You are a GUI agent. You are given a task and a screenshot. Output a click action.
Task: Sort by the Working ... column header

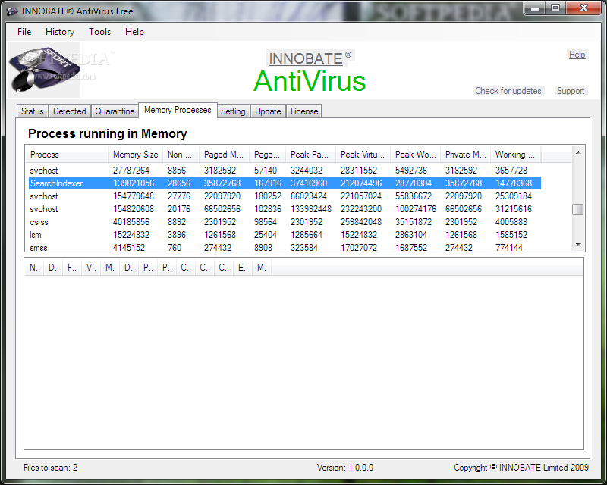516,155
